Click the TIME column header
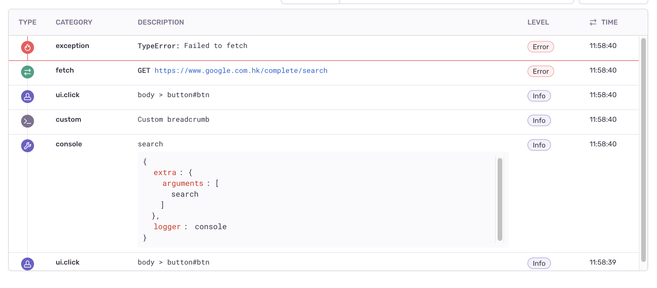Viewport: 657px width, 288px height. tap(609, 22)
